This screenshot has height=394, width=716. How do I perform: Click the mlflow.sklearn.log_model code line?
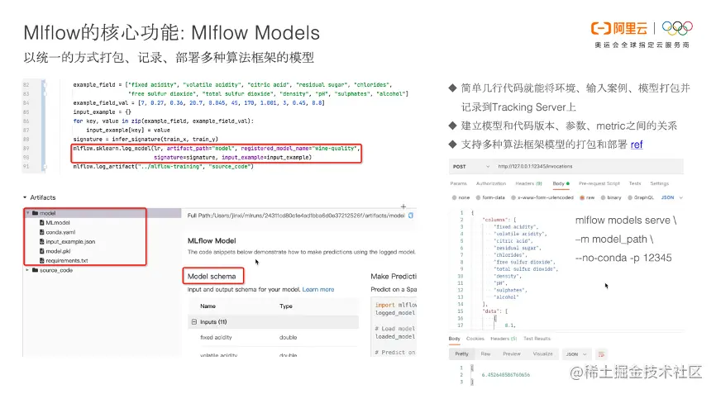pos(217,148)
